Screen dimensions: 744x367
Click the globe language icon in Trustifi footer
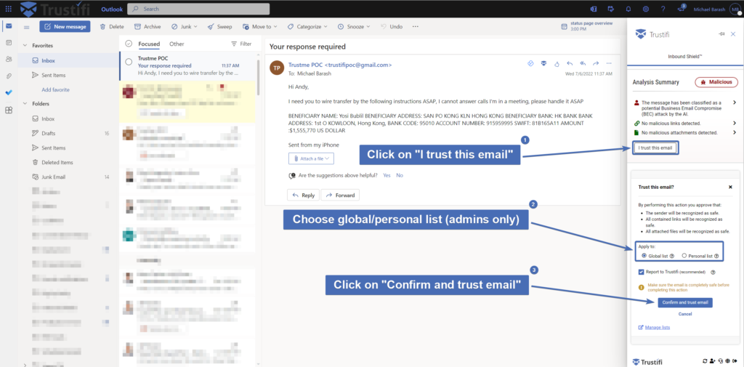pyautogui.click(x=727, y=361)
